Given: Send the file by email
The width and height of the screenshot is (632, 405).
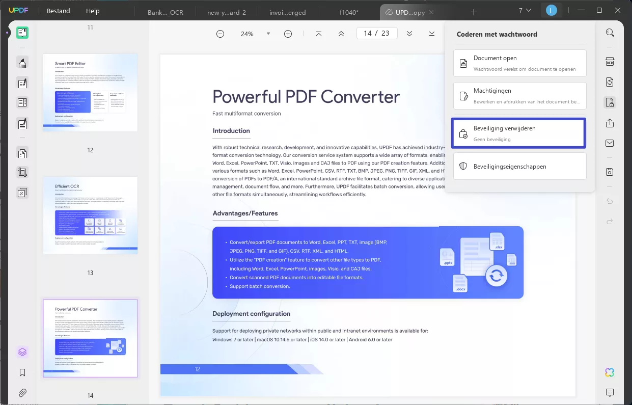Looking at the screenshot, I should 610,144.
